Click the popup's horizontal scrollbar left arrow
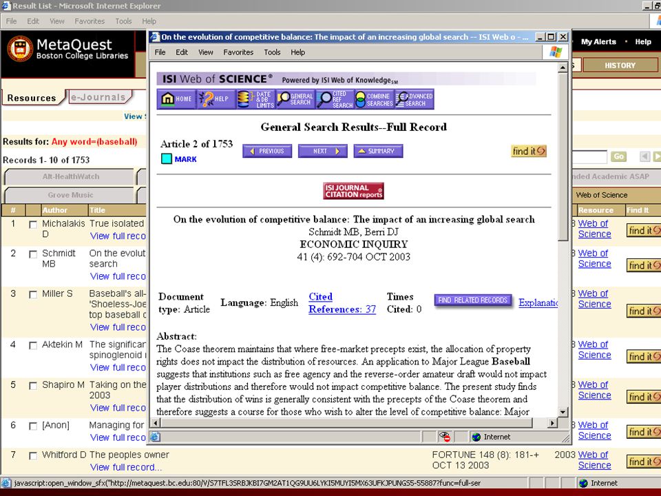661x496 pixels. click(x=156, y=422)
